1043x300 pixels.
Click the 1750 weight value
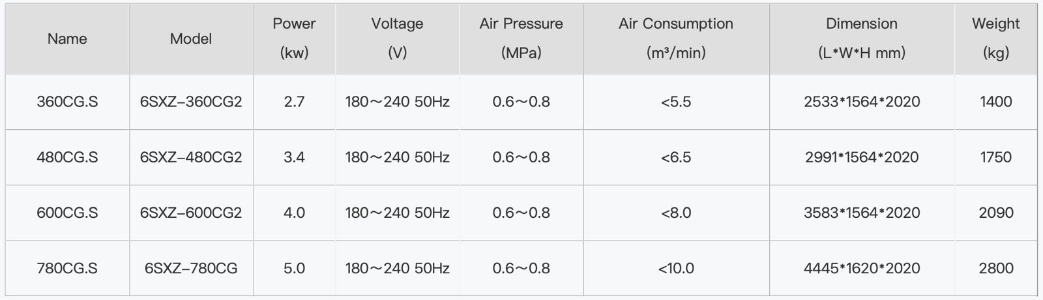coord(995,157)
